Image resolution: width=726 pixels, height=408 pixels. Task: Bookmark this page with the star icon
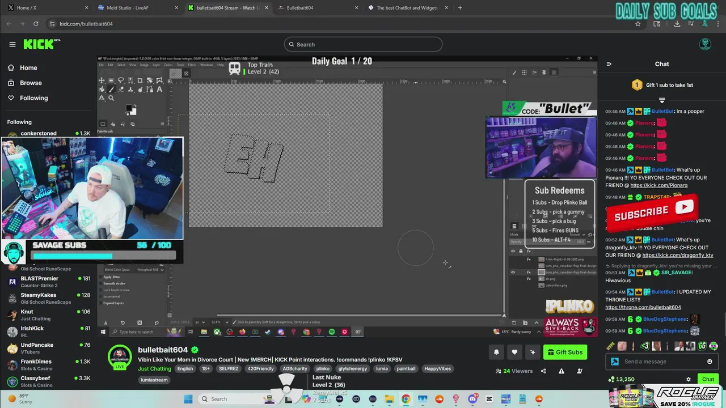[638, 24]
